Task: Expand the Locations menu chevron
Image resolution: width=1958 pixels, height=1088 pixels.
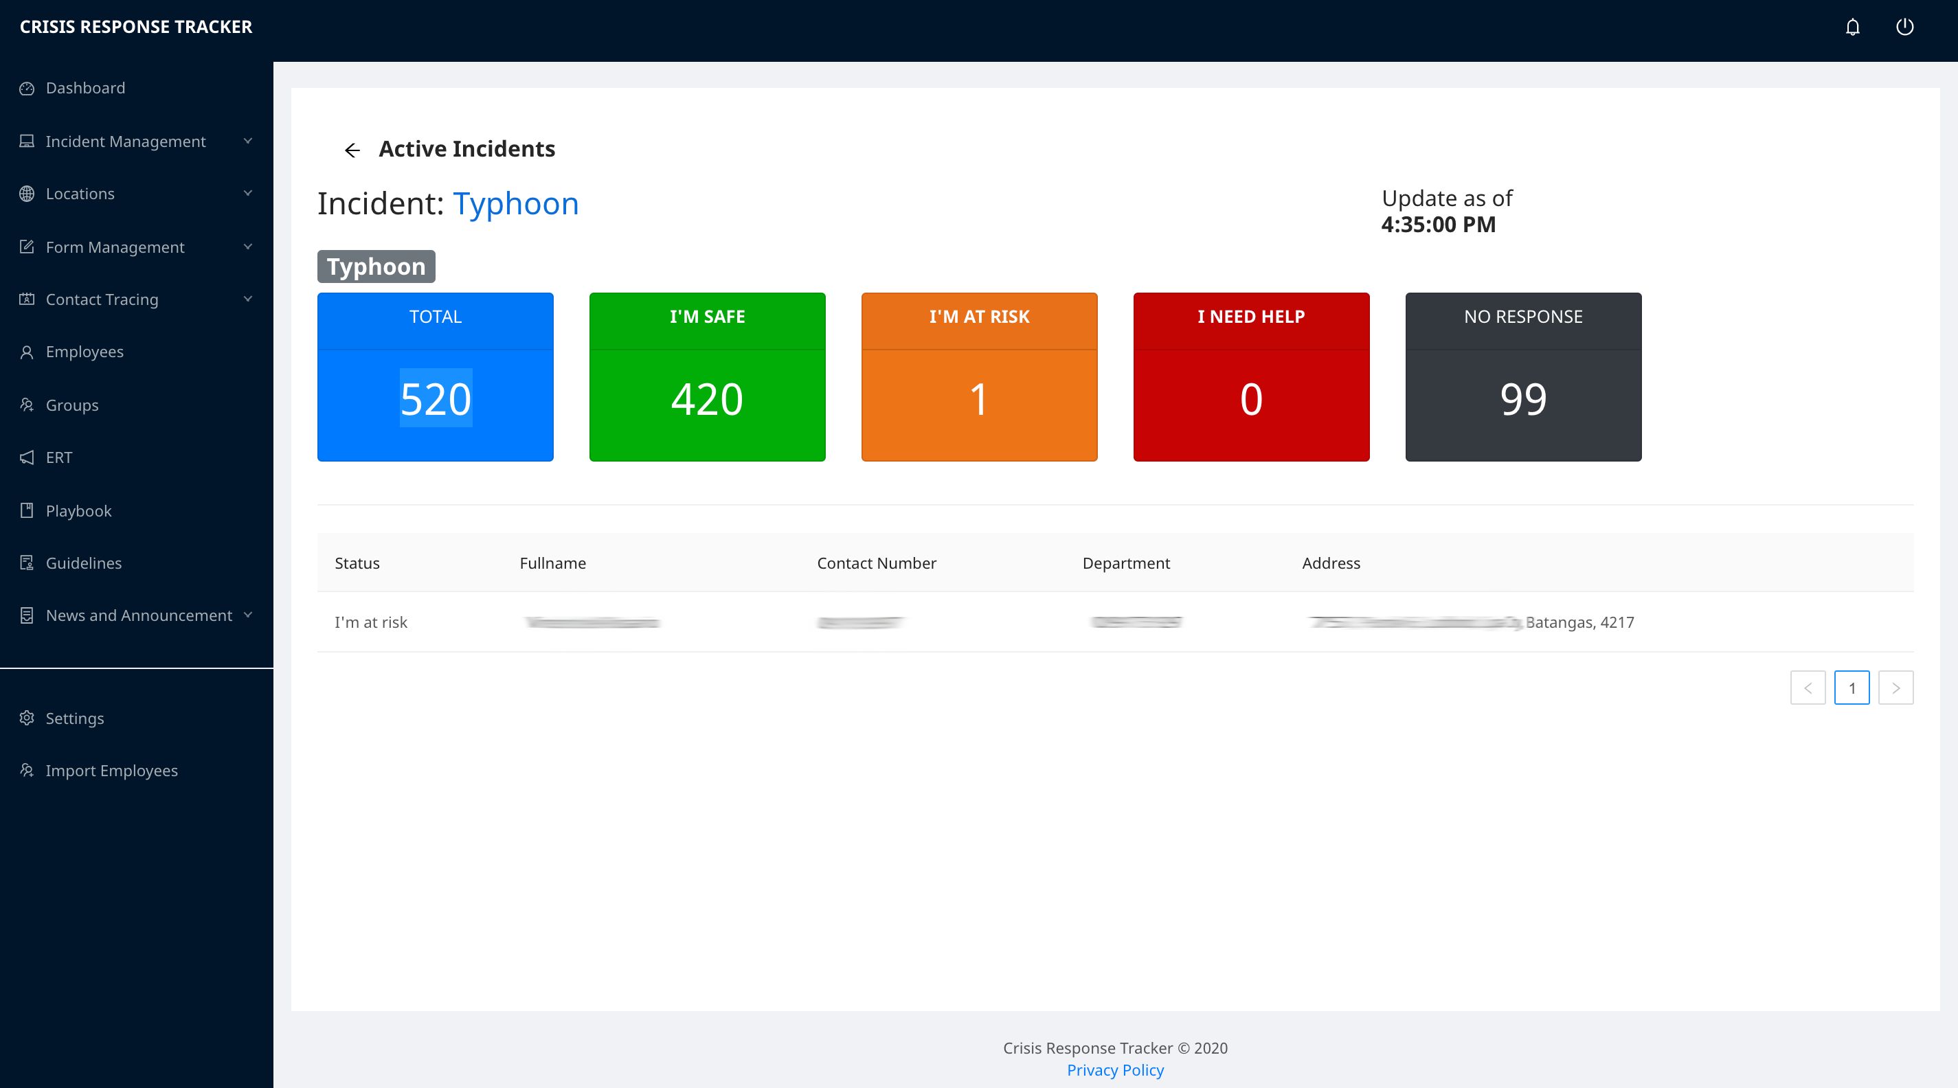Action: click(248, 194)
